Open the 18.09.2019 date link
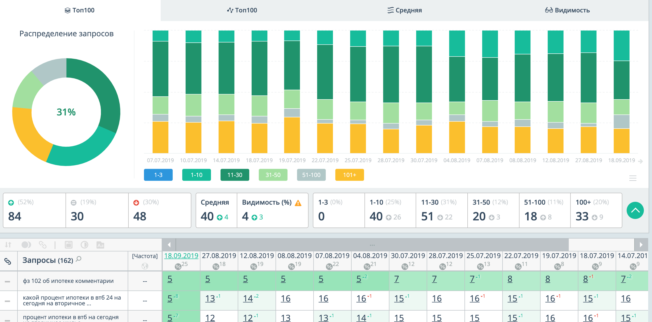 coord(181,255)
